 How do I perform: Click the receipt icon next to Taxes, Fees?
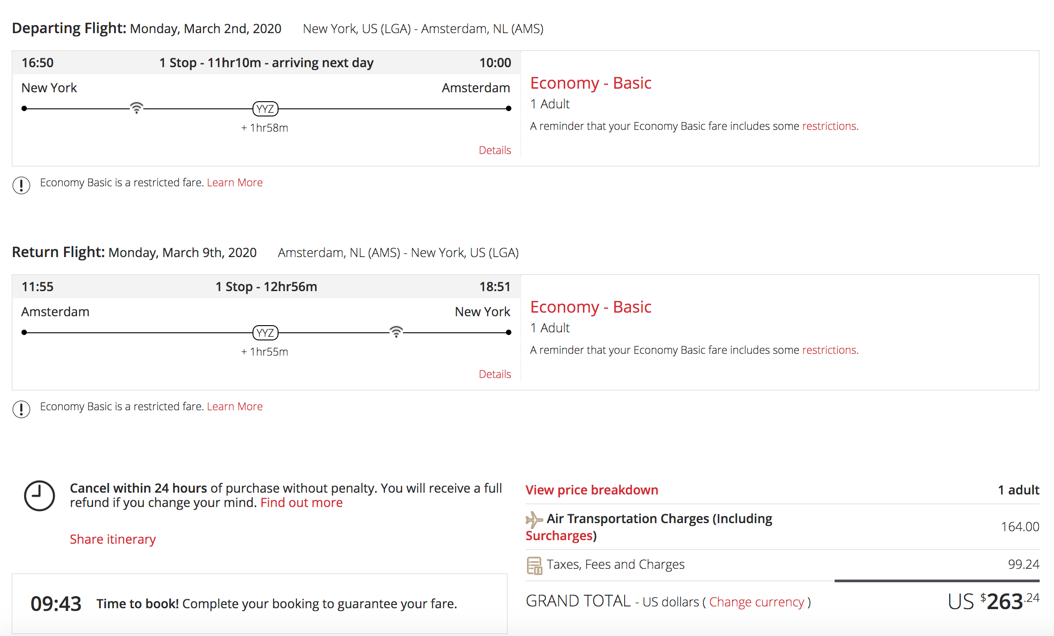[534, 565]
